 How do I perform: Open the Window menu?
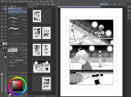coord(46,2)
